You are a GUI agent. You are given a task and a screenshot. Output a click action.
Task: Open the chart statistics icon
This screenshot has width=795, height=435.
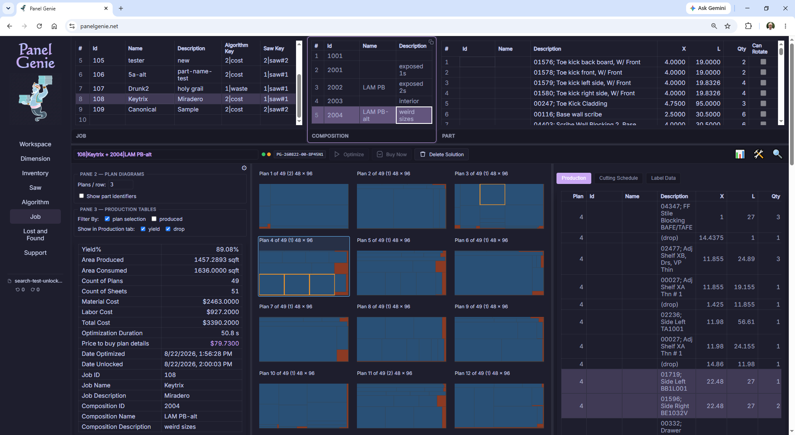tap(740, 154)
